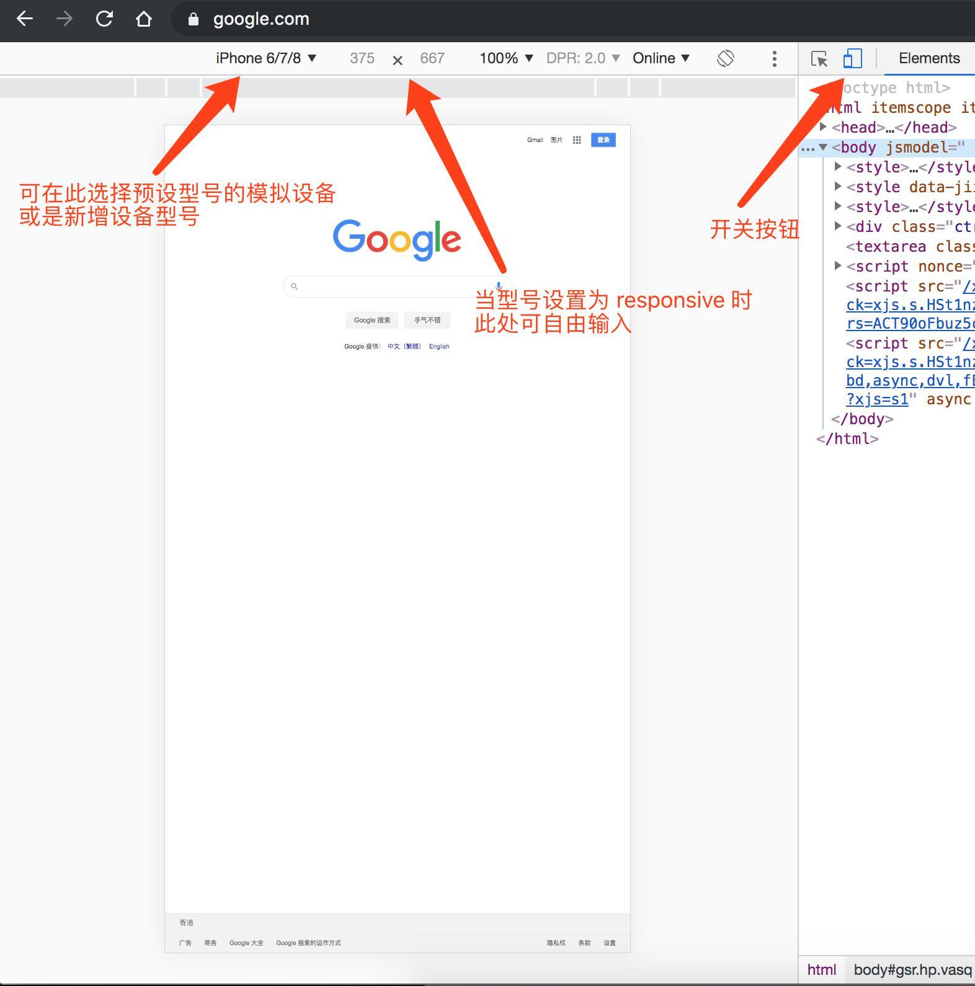Click the blue sign-in button on Google
This screenshot has width=975, height=986.
point(603,140)
